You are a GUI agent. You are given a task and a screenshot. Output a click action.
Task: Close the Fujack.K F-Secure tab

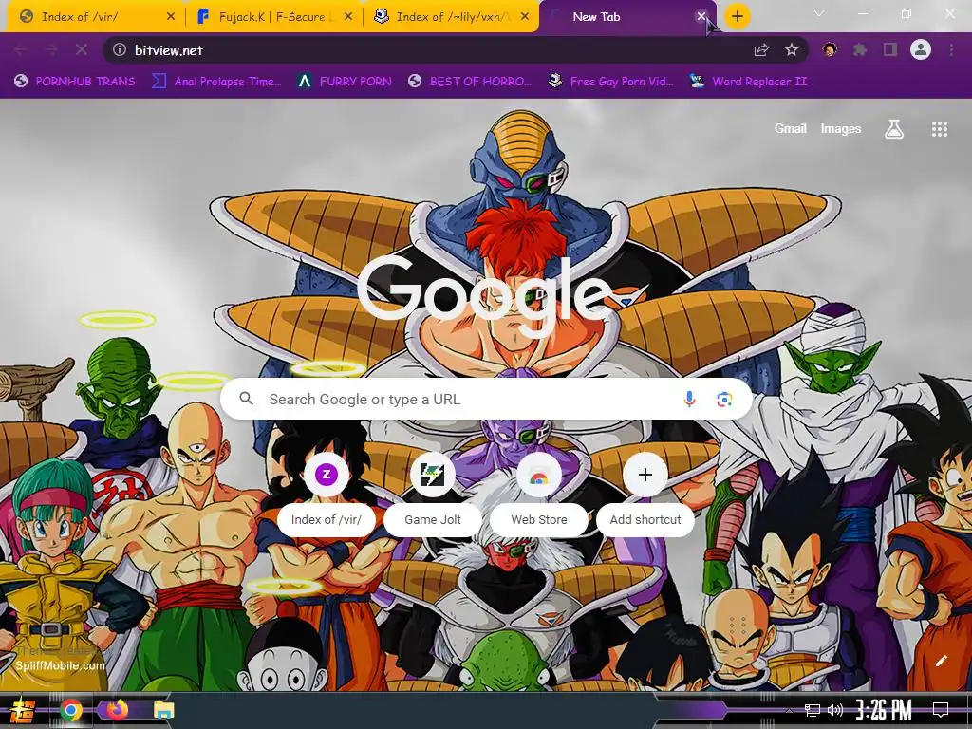coord(347,17)
